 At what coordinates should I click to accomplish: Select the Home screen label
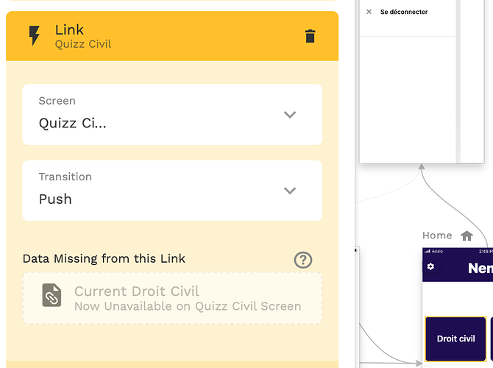pos(437,236)
